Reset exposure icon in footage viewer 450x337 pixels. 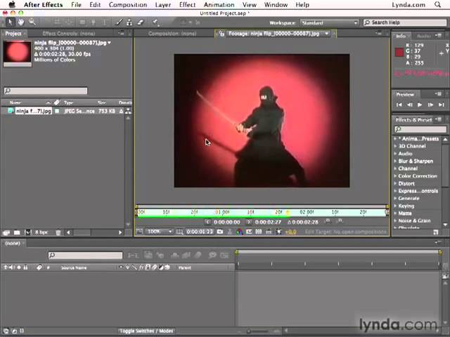(x=278, y=232)
